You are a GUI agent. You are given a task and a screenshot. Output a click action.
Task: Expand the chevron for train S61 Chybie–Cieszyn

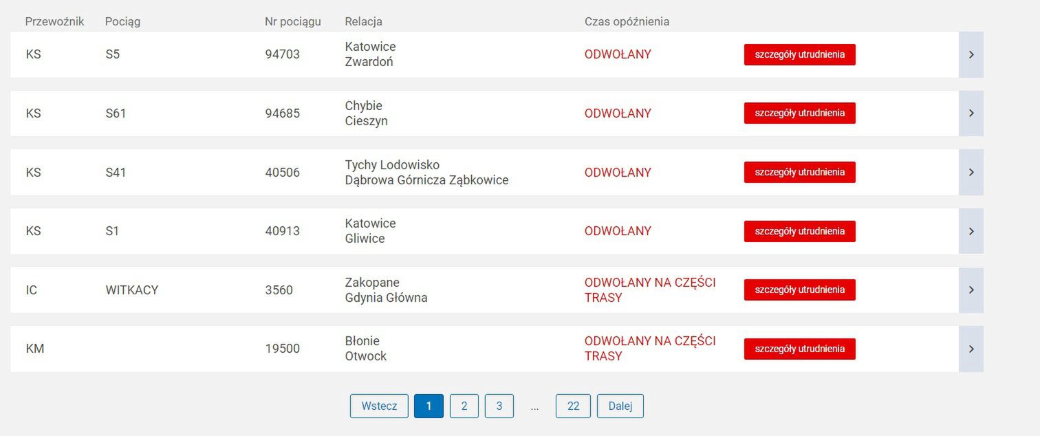point(972,113)
